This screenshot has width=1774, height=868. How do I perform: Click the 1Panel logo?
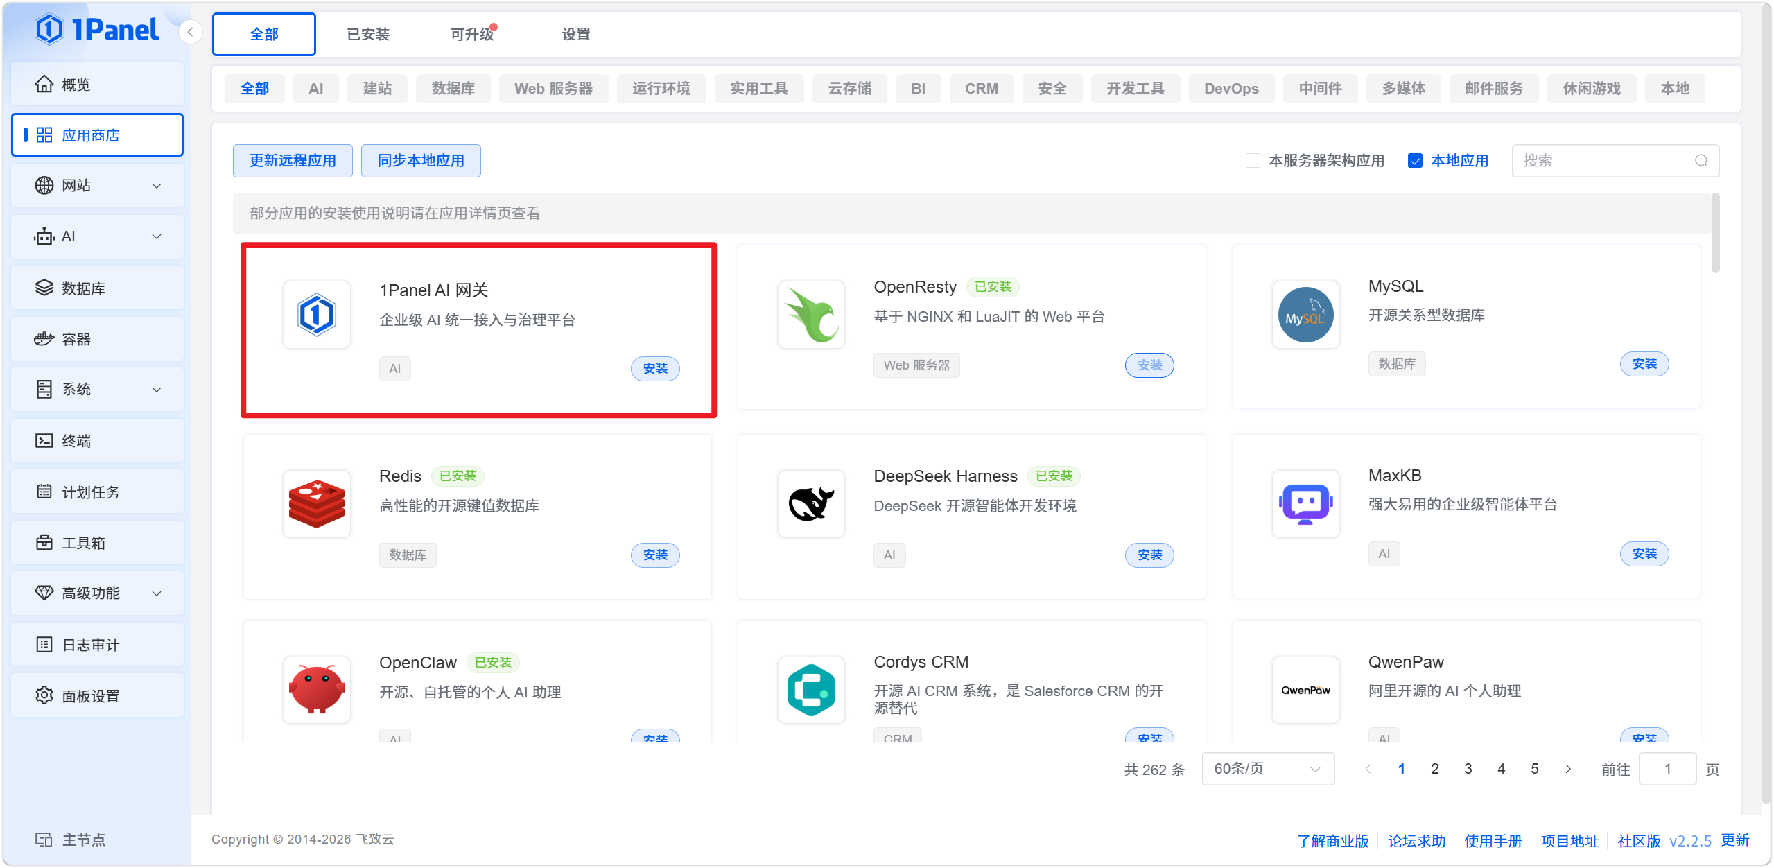tap(97, 30)
